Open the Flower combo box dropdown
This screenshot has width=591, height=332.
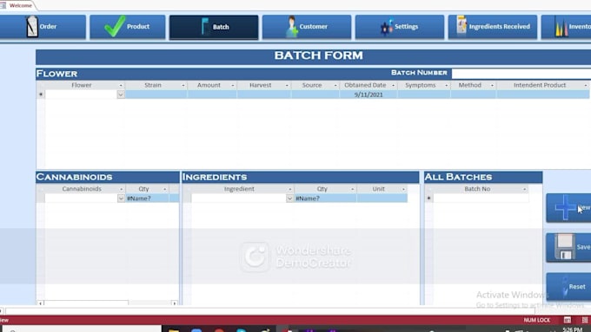pos(121,94)
